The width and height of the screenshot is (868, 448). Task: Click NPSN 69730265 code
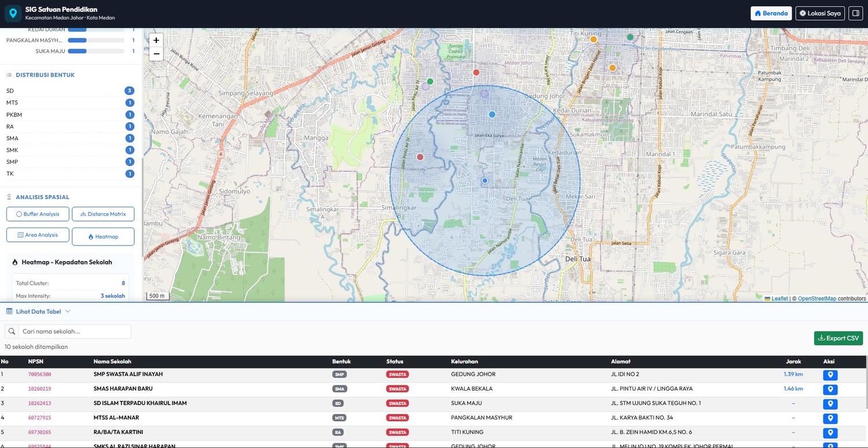click(40, 432)
